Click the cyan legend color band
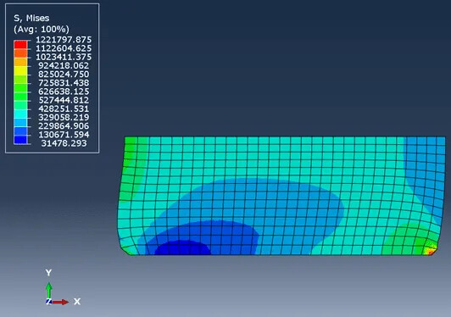This screenshot has height=317, width=451. (x=20, y=114)
